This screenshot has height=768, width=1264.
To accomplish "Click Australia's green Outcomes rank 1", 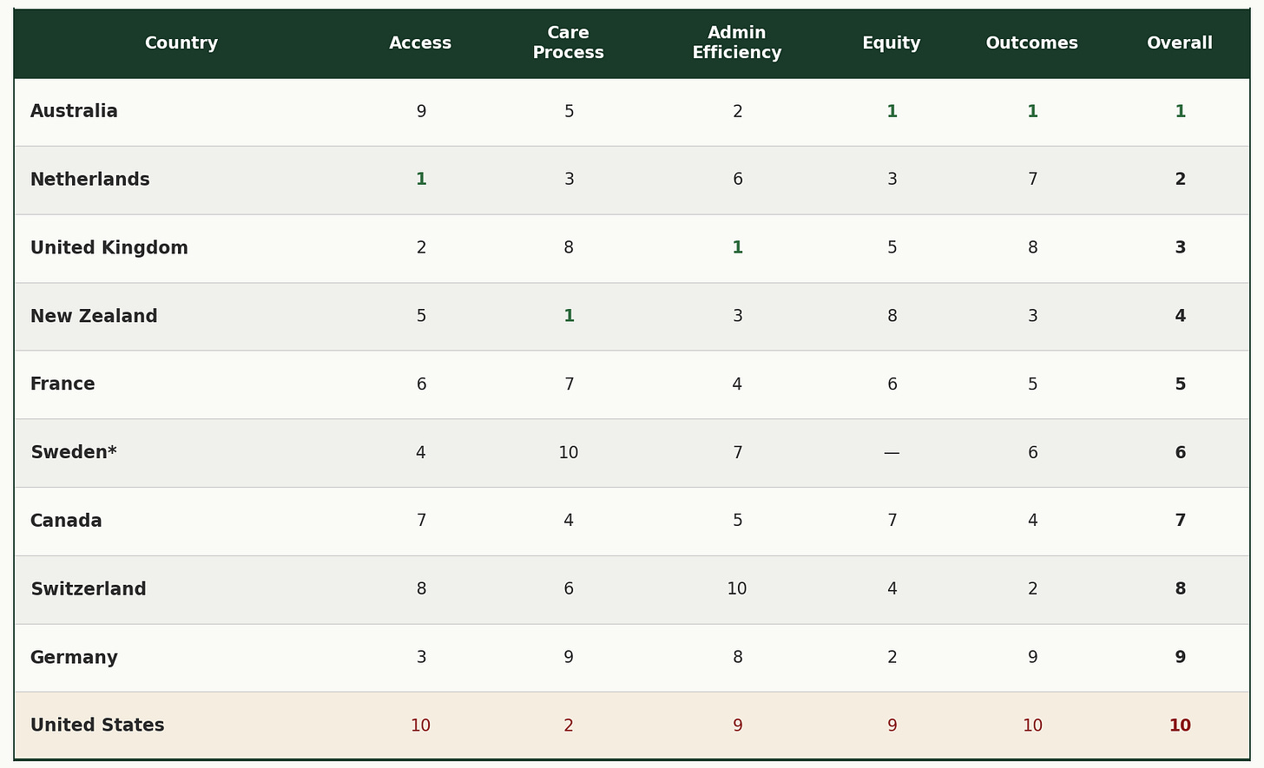I will pos(1032,111).
